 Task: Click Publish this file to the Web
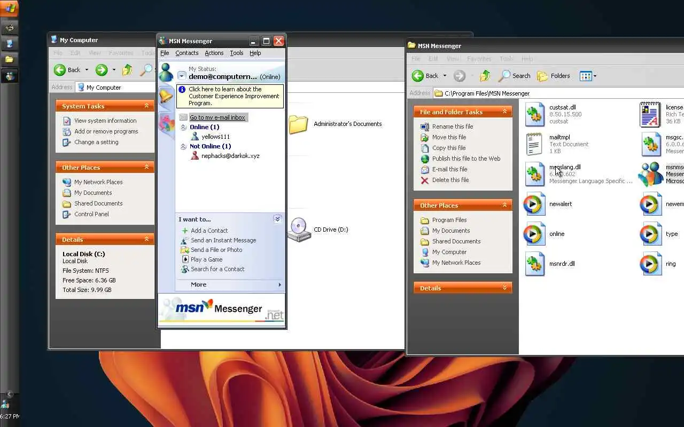(x=466, y=159)
